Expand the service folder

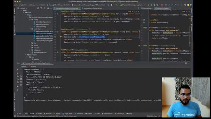30,48
